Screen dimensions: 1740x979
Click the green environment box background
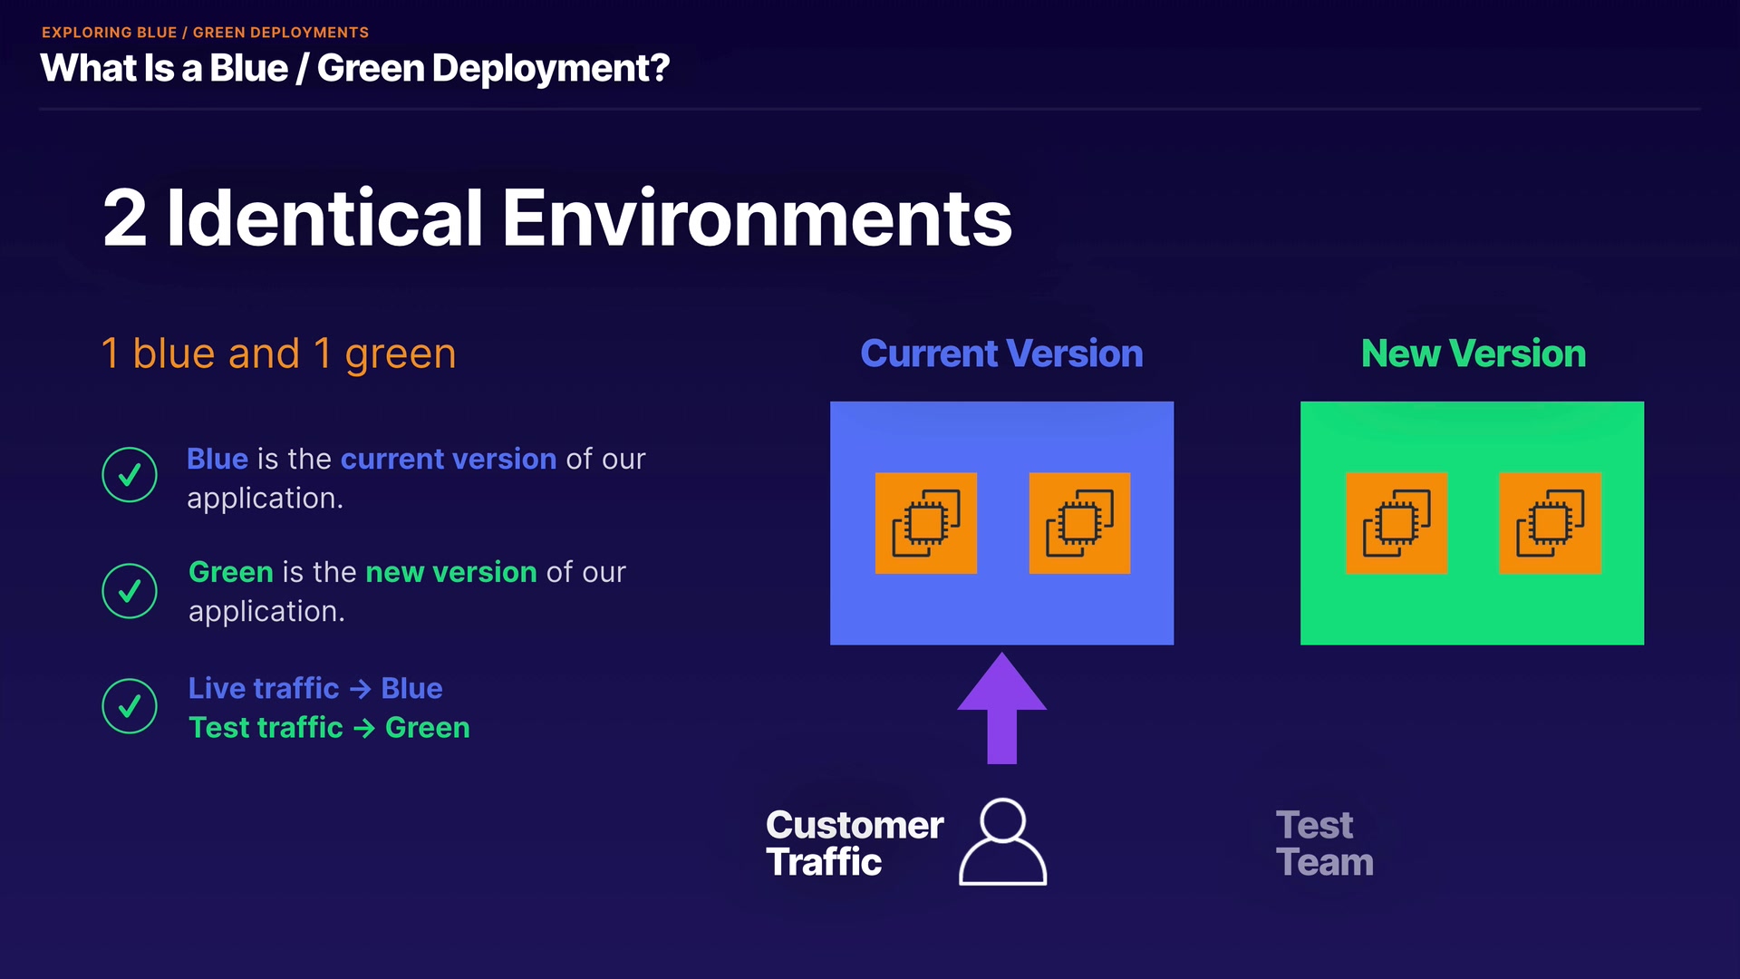click(x=1472, y=612)
